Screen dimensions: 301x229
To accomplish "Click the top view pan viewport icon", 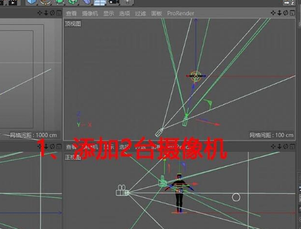I will (x=273, y=13).
